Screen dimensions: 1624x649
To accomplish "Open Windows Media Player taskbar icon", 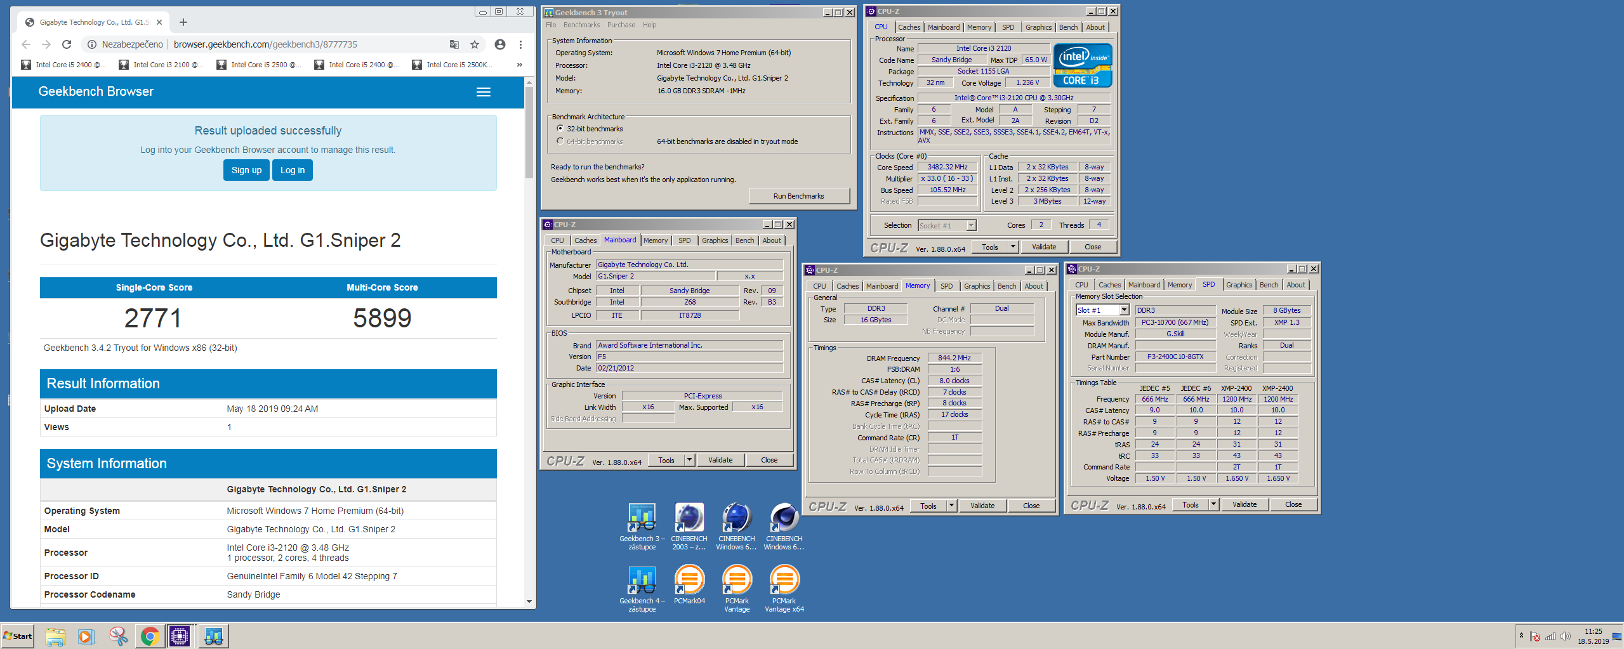I will 86,636.
